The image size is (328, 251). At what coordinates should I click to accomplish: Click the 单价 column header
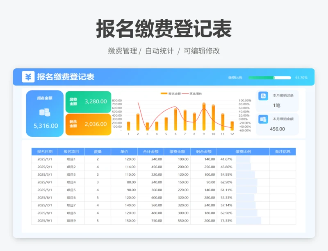(124, 152)
